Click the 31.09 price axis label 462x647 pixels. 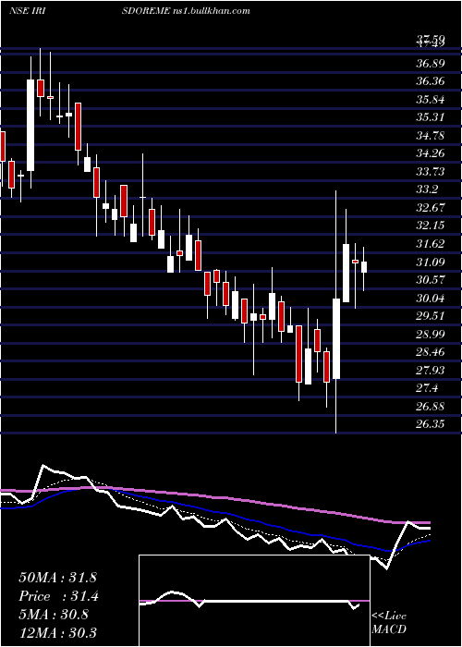tap(431, 262)
